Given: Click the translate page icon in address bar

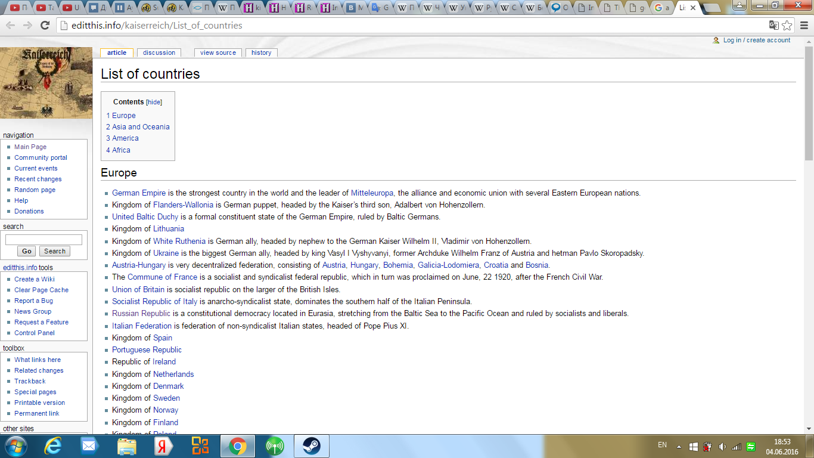Looking at the screenshot, I should pos(773,25).
